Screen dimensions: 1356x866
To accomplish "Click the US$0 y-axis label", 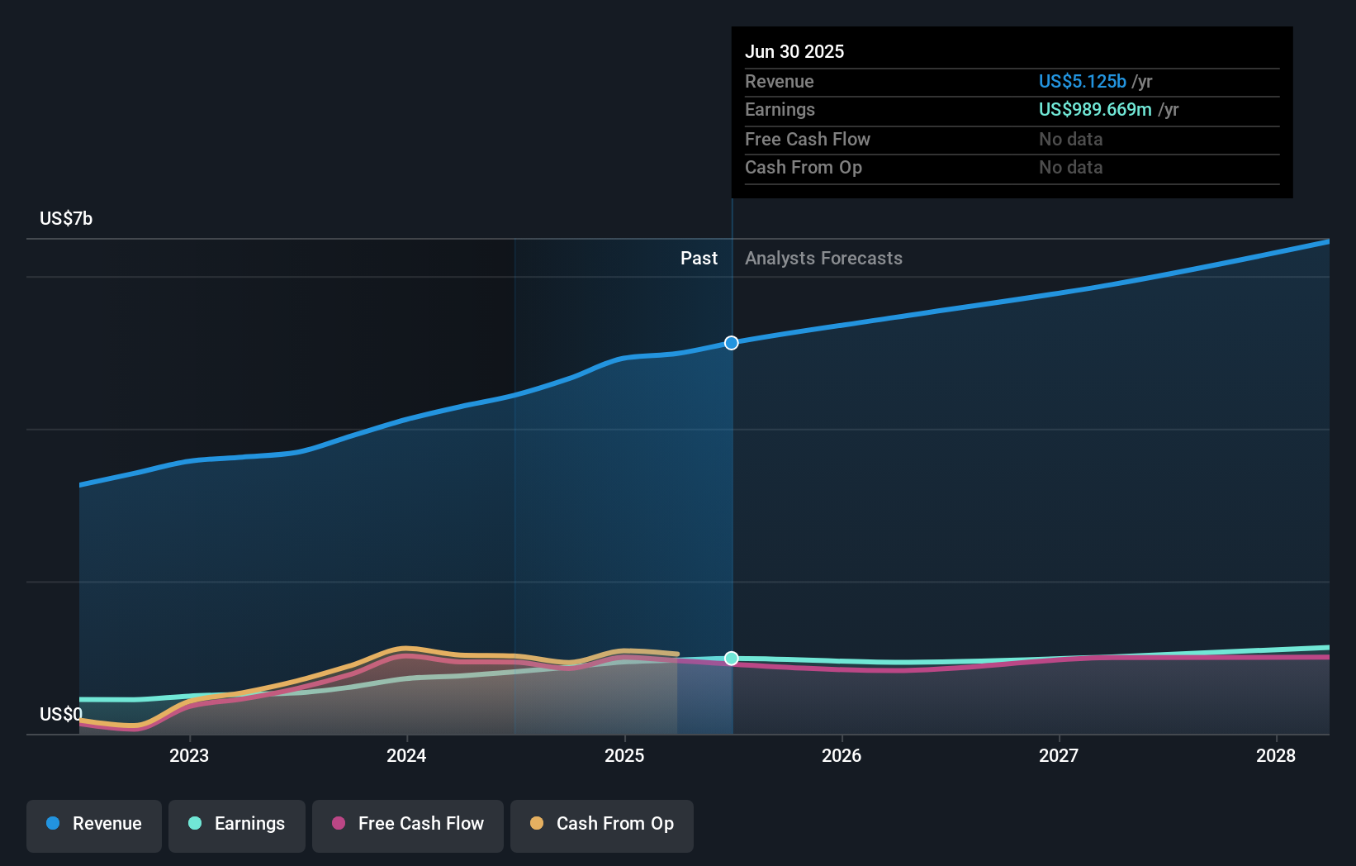I will (61, 714).
